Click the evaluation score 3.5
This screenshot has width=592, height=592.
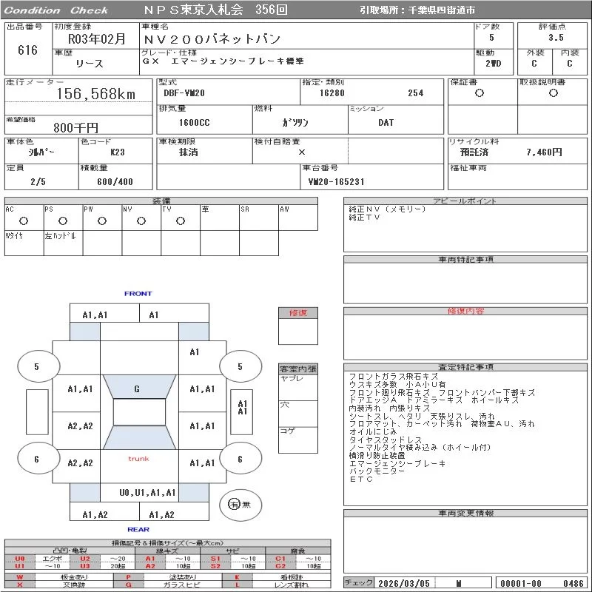point(556,38)
